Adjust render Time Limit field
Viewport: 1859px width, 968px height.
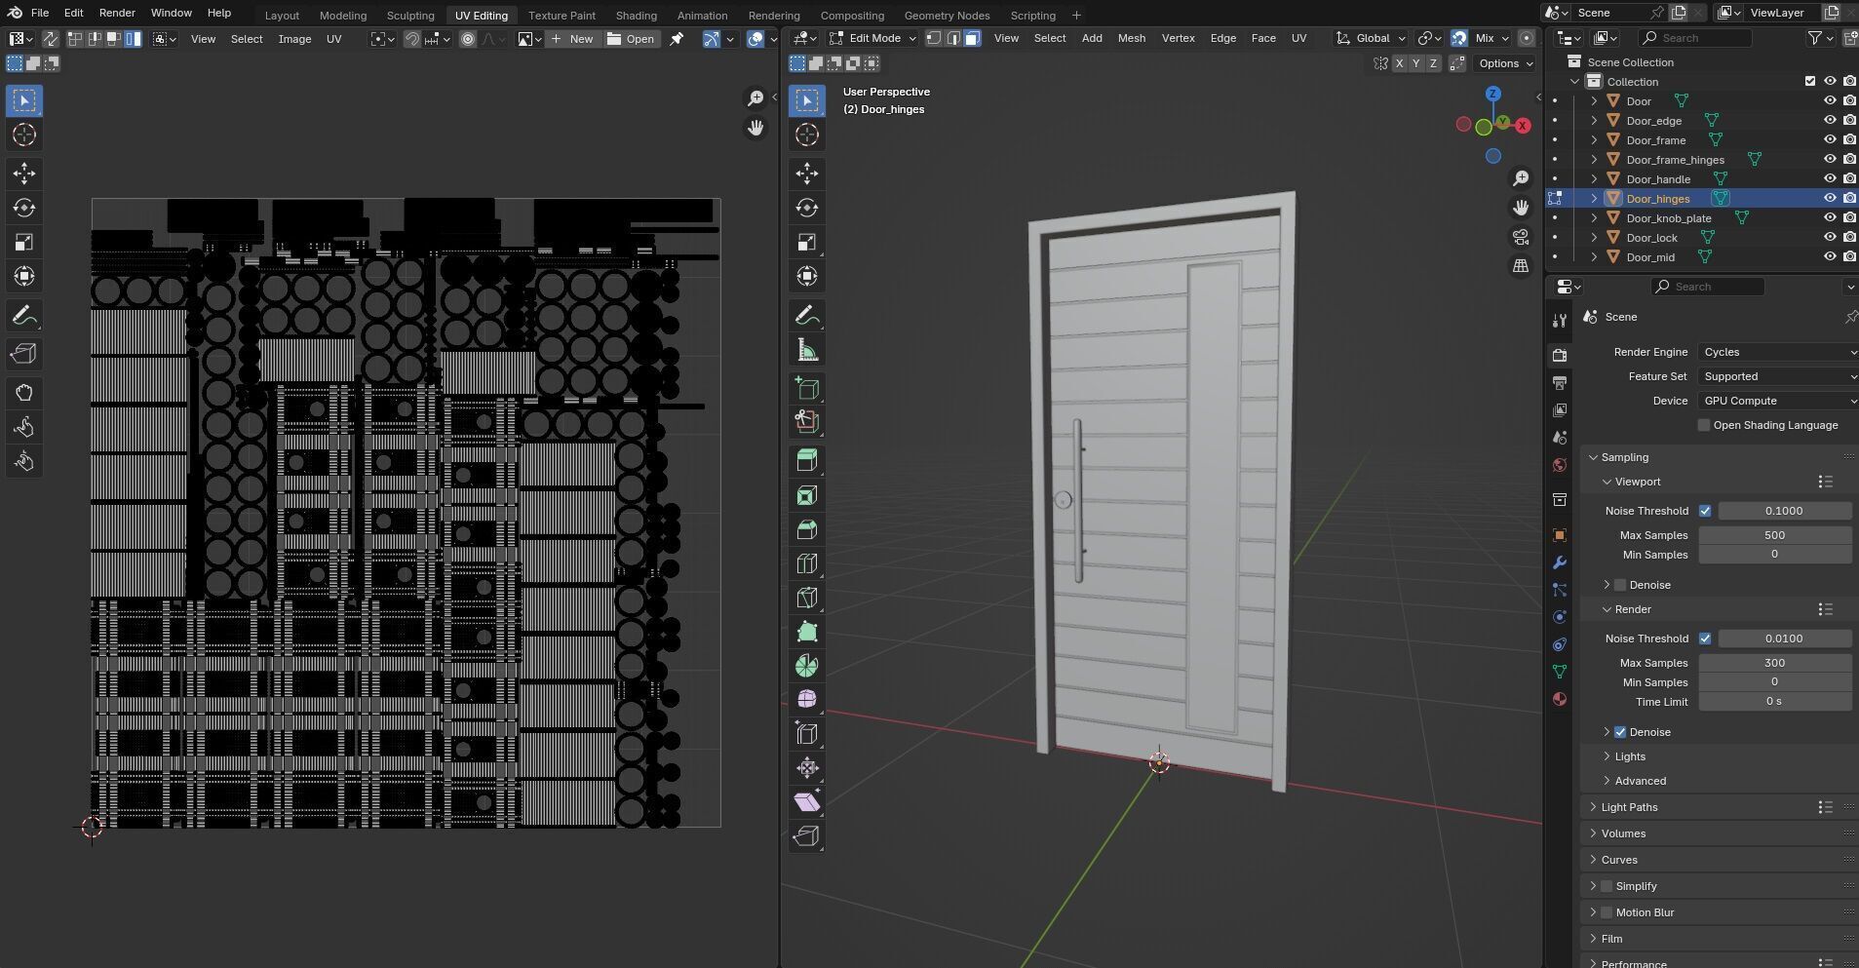1774,702
